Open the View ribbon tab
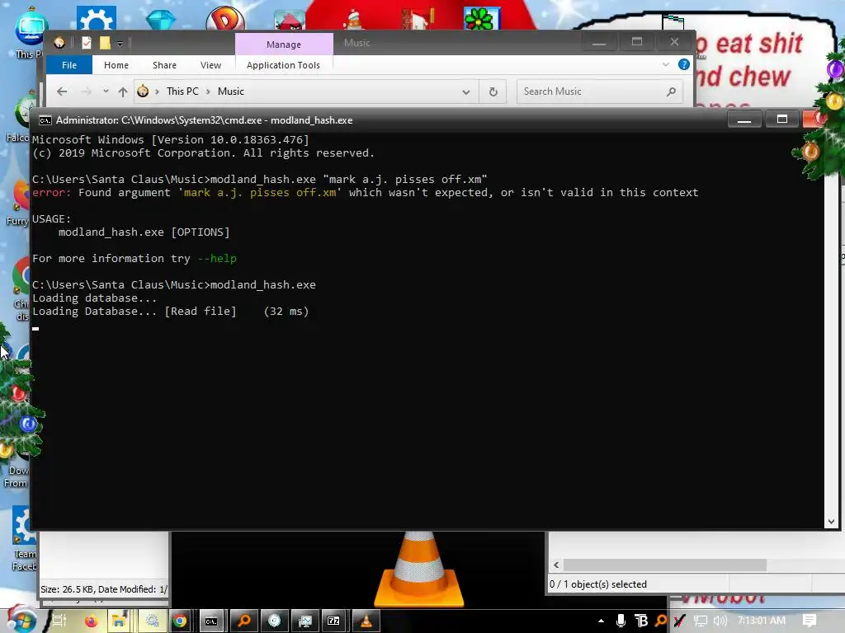The height and width of the screenshot is (633, 845). pyautogui.click(x=210, y=65)
